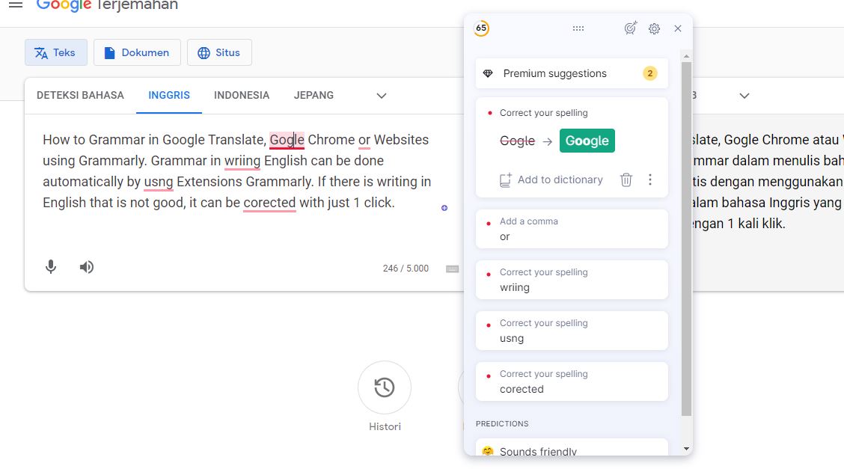Viewport: 844px width, 469px height.
Task: Select INDONESIA as source language
Action: tap(242, 95)
